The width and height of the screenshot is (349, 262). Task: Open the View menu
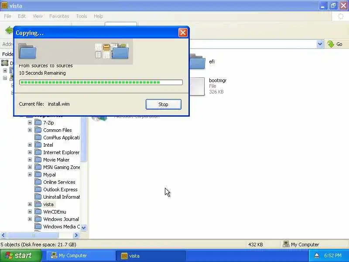(38, 16)
